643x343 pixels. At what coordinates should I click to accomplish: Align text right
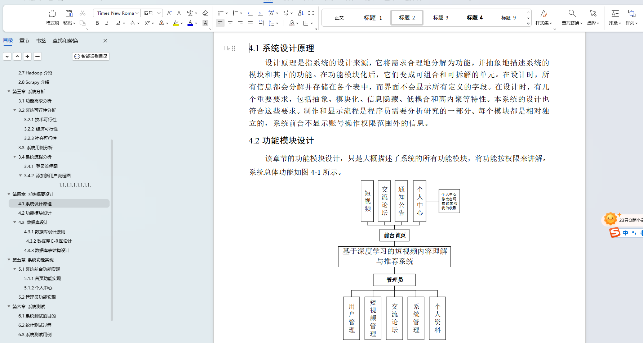(x=240, y=23)
